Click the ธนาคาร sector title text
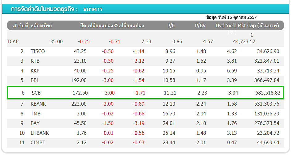The width and height of the screenshot is (292, 163). (93, 9)
